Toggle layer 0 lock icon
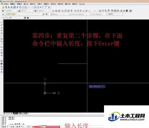 12,14
